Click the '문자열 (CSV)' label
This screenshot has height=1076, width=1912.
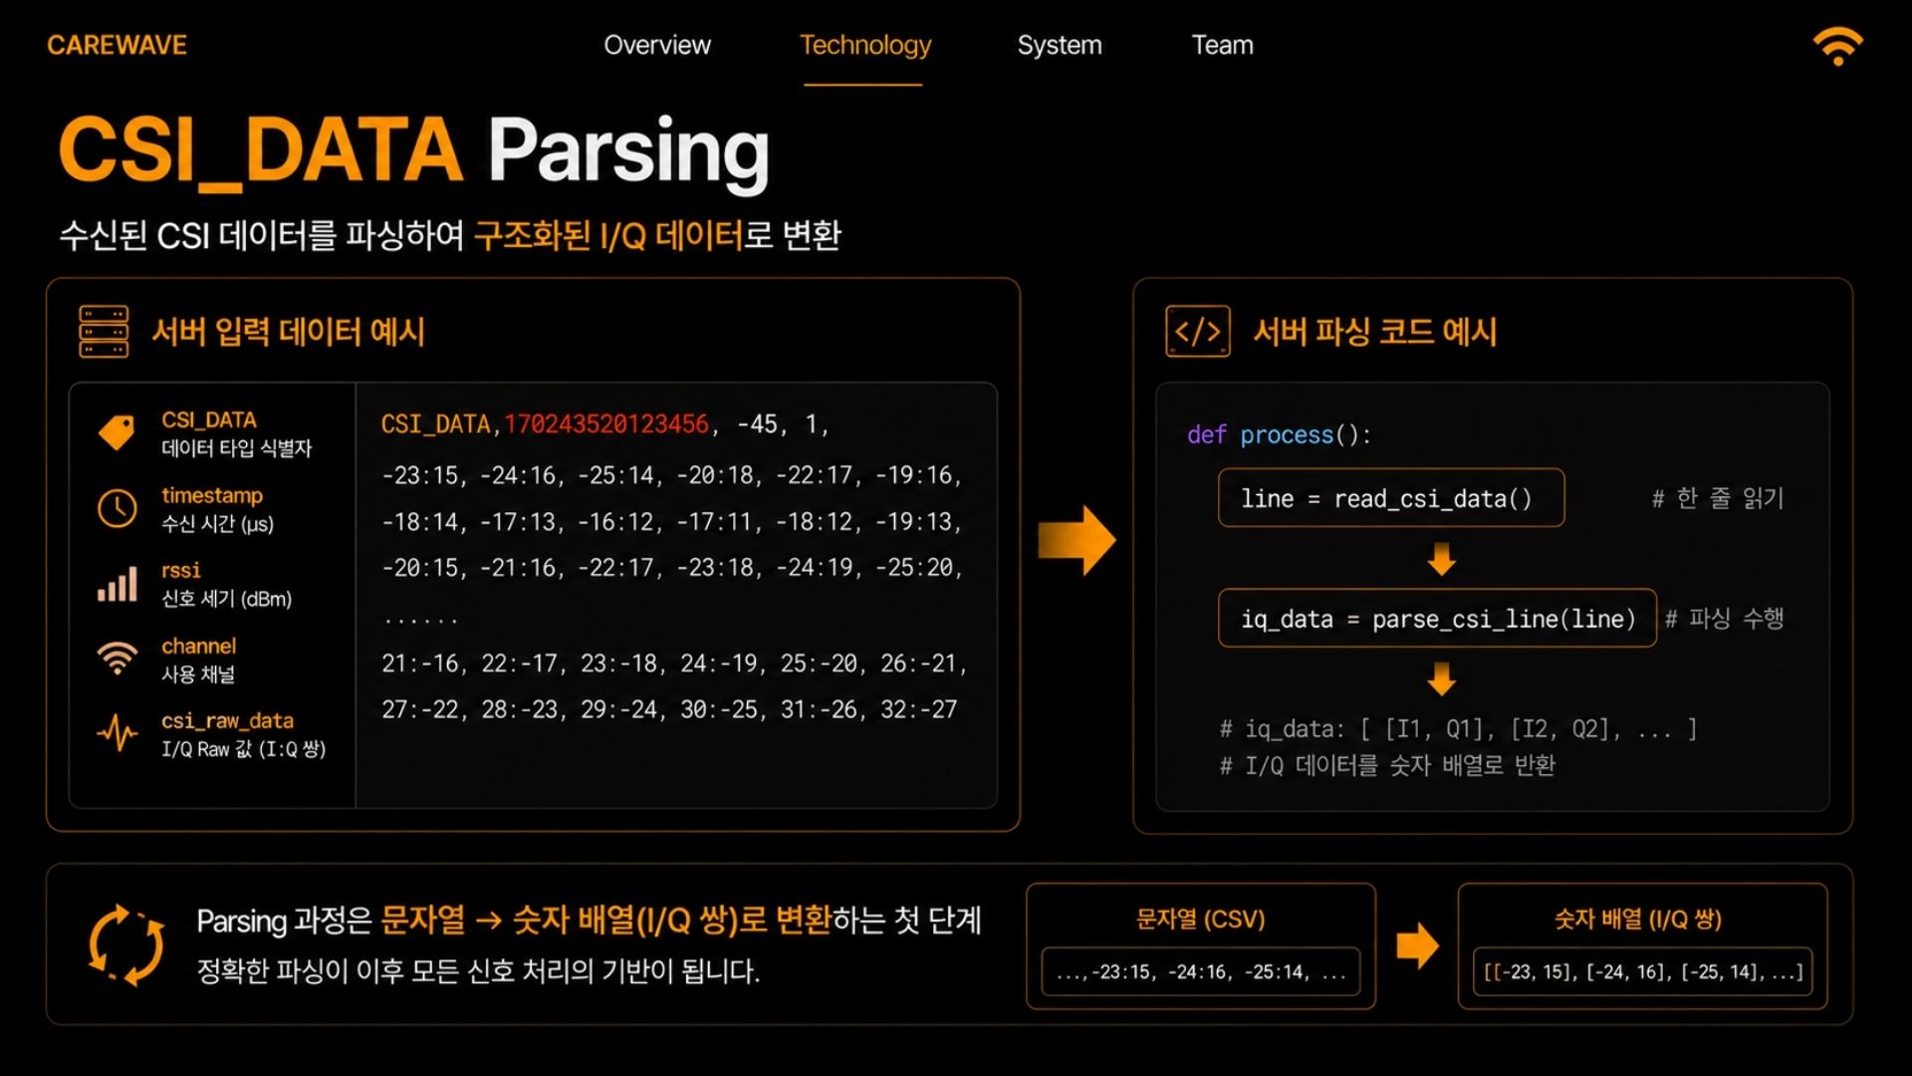1201,919
